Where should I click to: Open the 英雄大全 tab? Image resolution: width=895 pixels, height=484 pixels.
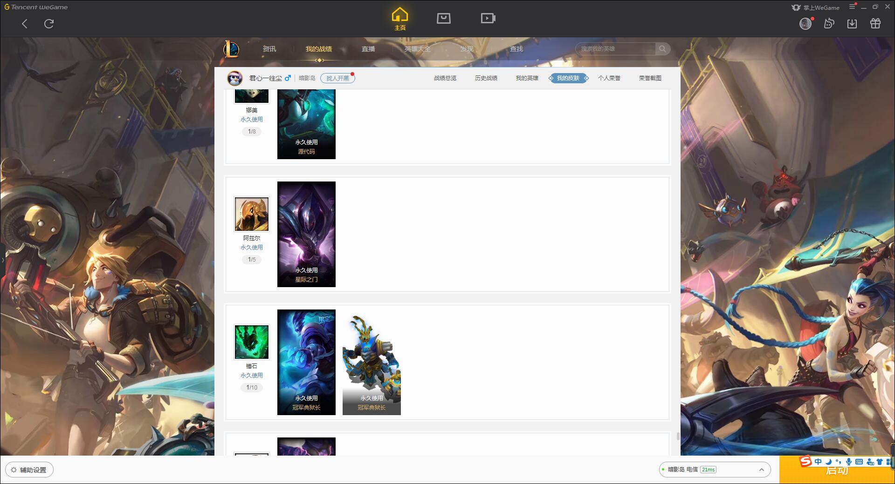418,49
